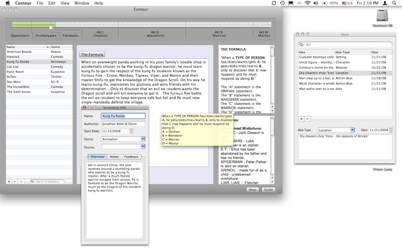Viewport: 402px width, 251px height.
Task: Switch to the Notes tab
Action: click(114, 157)
